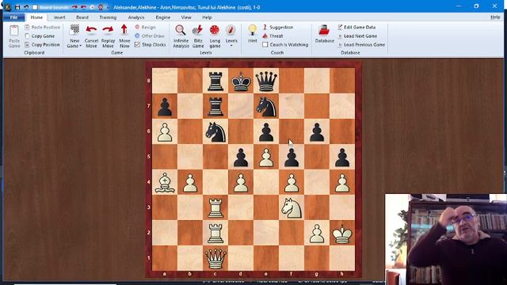Click the Resign button

click(146, 28)
